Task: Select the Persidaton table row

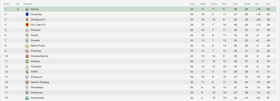Action: 140,87
